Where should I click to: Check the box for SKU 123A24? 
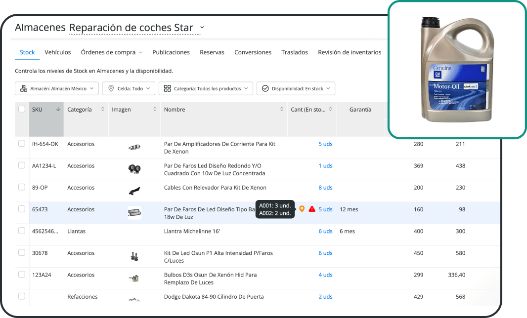[22, 275]
